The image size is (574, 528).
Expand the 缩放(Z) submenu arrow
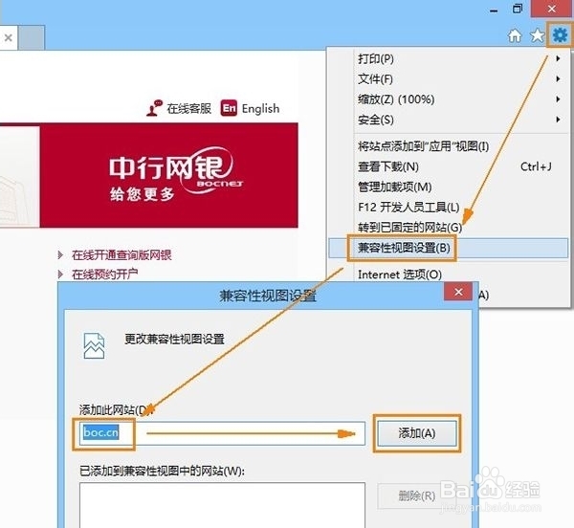(558, 99)
